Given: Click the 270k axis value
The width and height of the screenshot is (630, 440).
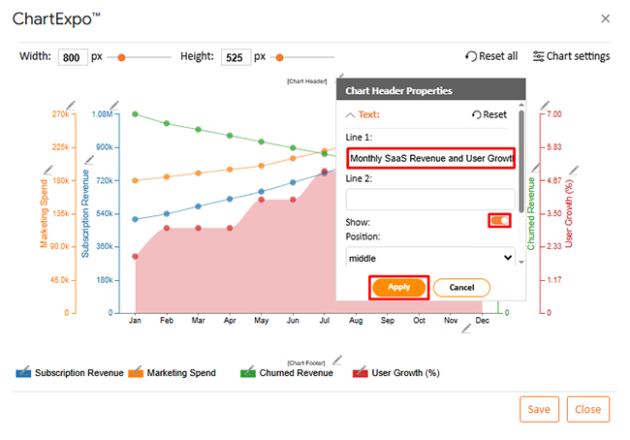Looking at the screenshot, I should point(61,114).
